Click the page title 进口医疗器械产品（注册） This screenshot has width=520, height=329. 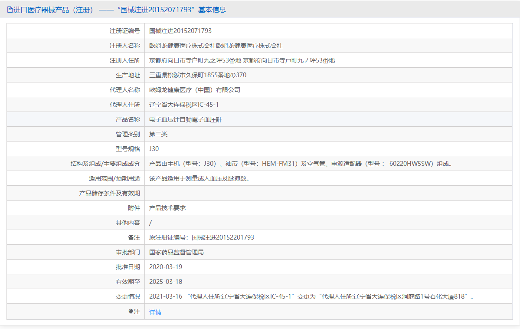pos(53,10)
